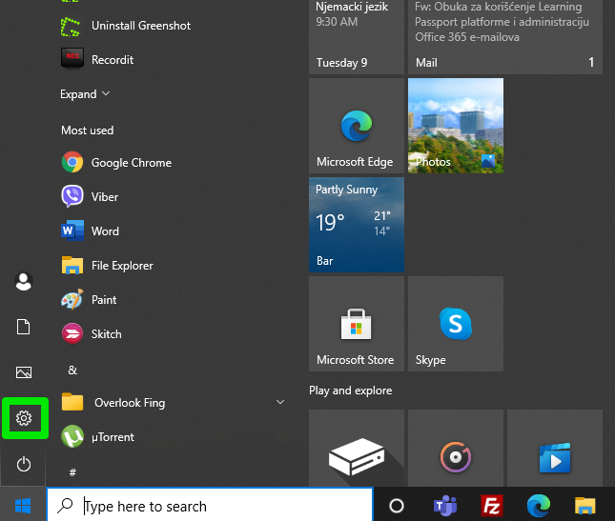Click the Type here to search box
This screenshot has height=521, width=615.
[210, 506]
